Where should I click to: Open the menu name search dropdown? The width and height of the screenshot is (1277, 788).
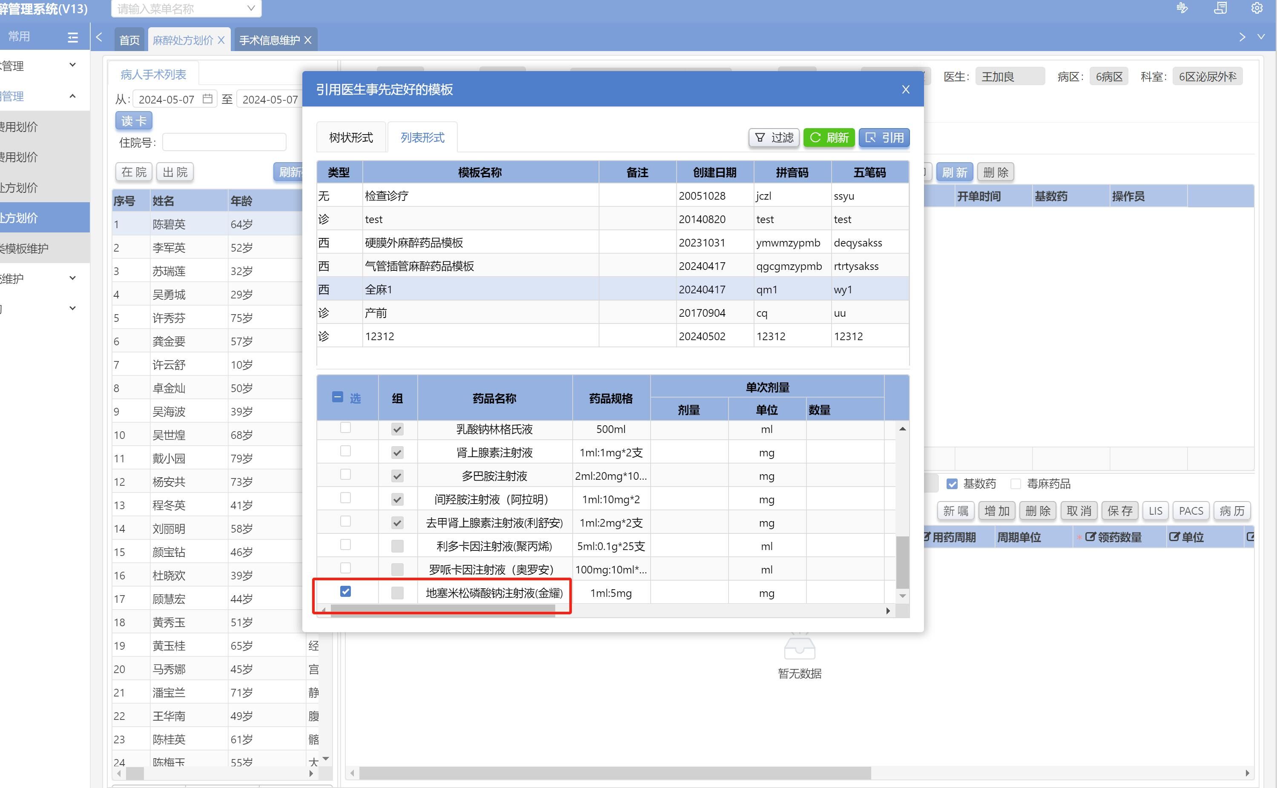[x=251, y=9]
